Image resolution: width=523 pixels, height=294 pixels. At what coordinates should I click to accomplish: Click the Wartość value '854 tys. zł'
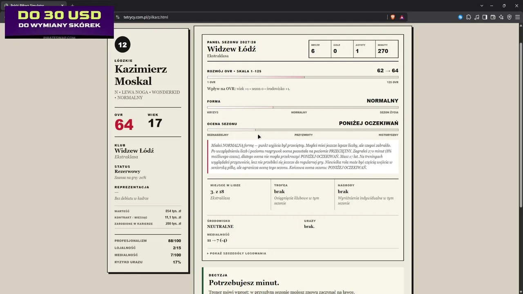[173, 211]
